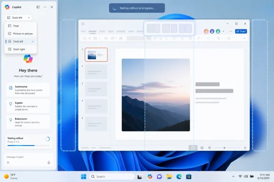This screenshot has height=182, width=274.
Task: Open the three-dot more options menu in Copilot
Action: pyautogui.click(x=45, y=7)
